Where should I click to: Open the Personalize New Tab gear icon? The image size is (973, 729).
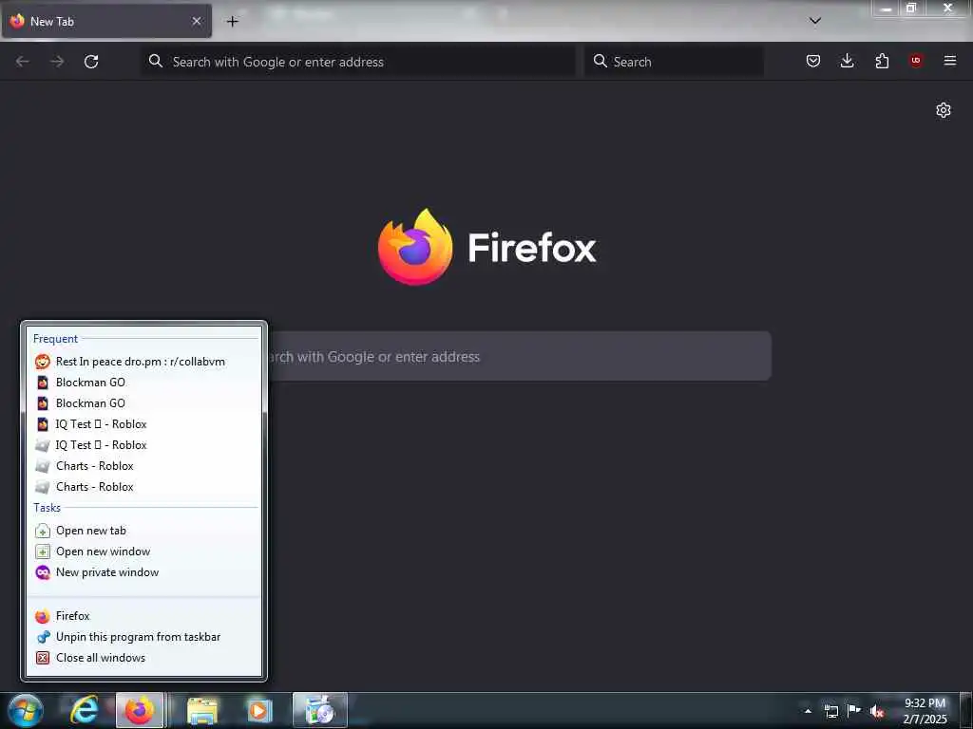pyautogui.click(x=944, y=110)
